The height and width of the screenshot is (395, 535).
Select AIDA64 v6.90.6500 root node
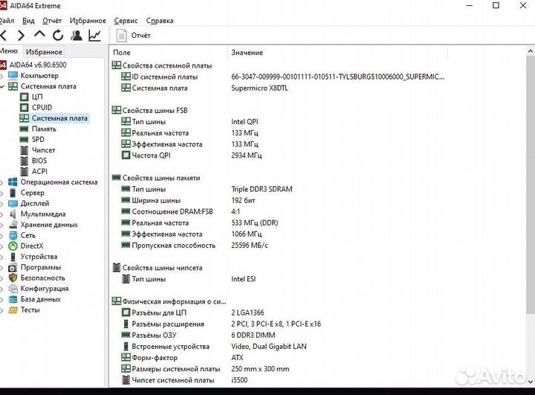[38, 65]
